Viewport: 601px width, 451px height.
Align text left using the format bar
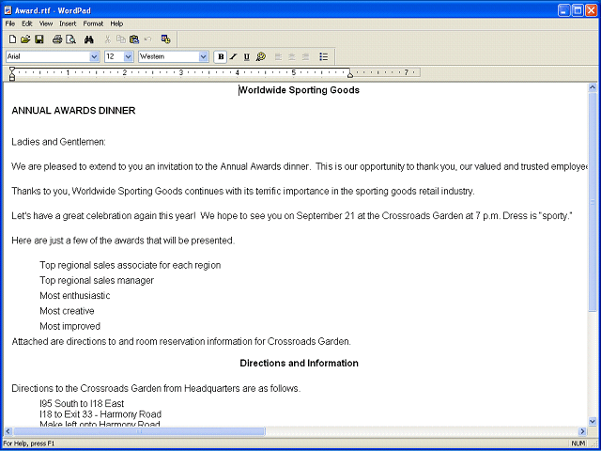[278, 56]
